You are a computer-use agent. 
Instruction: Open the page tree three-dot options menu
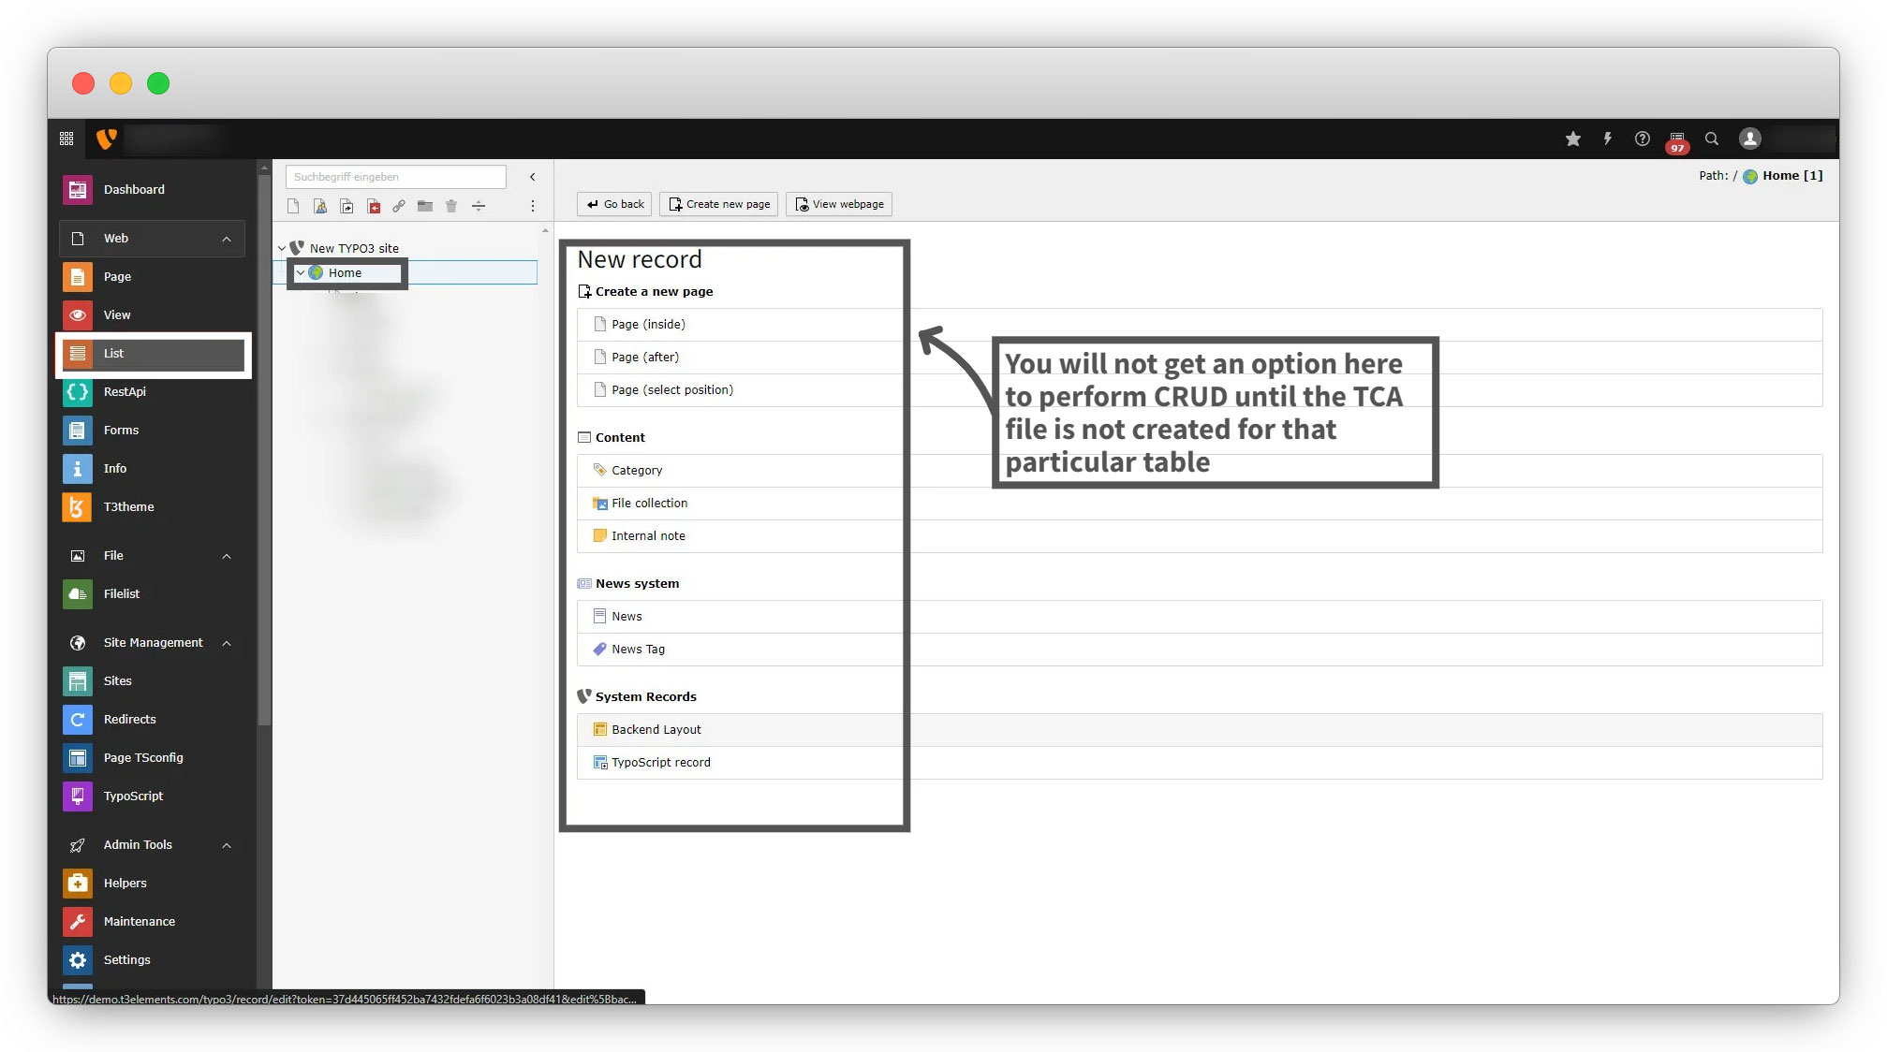533,206
